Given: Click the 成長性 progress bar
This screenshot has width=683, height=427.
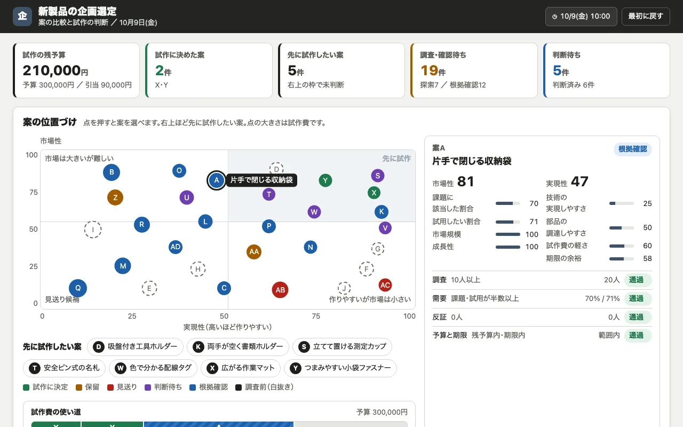Looking at the screenshot, I should pyautogui.click(x=508, y=247).
